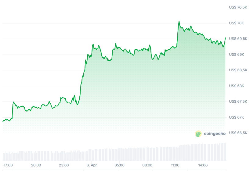Select the 6. Apr date label
This screenshot has height=171, width=250.
click(x=92, y=165)
